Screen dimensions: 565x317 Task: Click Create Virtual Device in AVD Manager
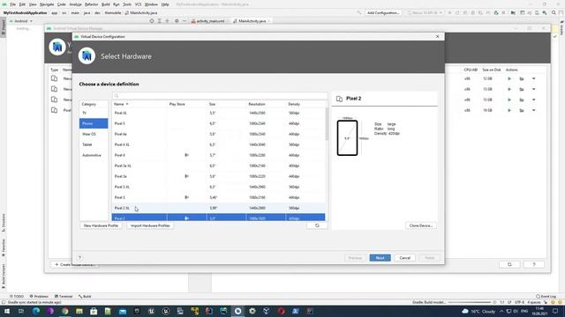point(74,264)
